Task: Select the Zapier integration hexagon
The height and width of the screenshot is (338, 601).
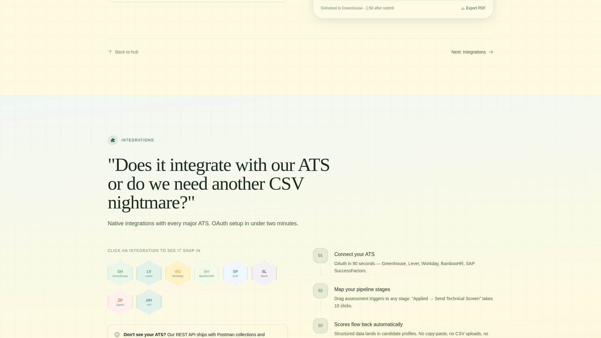Action: coord(120,302)
